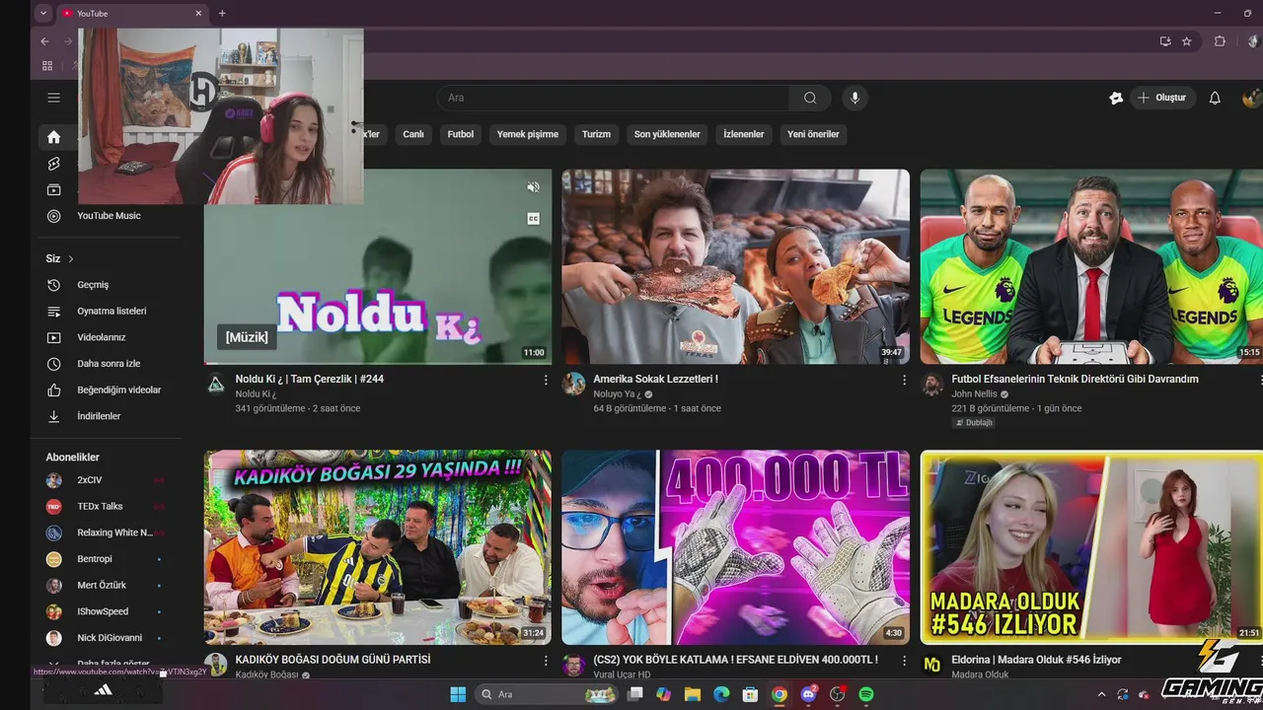Open Kadıköy Boğası birthday video thumbnail

pyautogui.click(x=378, y=547)
